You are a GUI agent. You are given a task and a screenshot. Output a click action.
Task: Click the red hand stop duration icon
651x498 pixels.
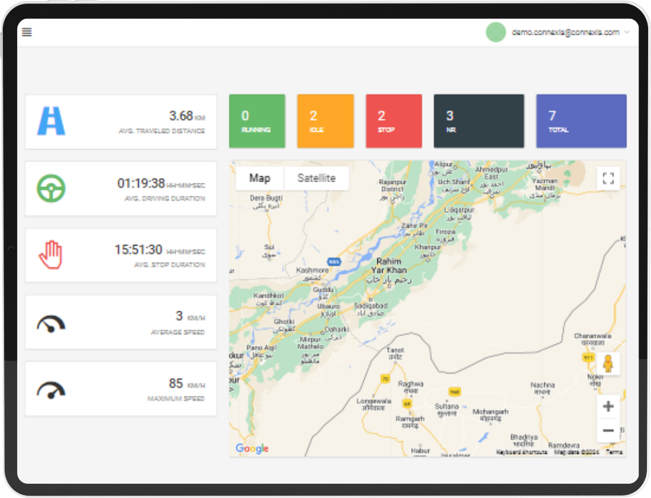(x=50, y=255)
